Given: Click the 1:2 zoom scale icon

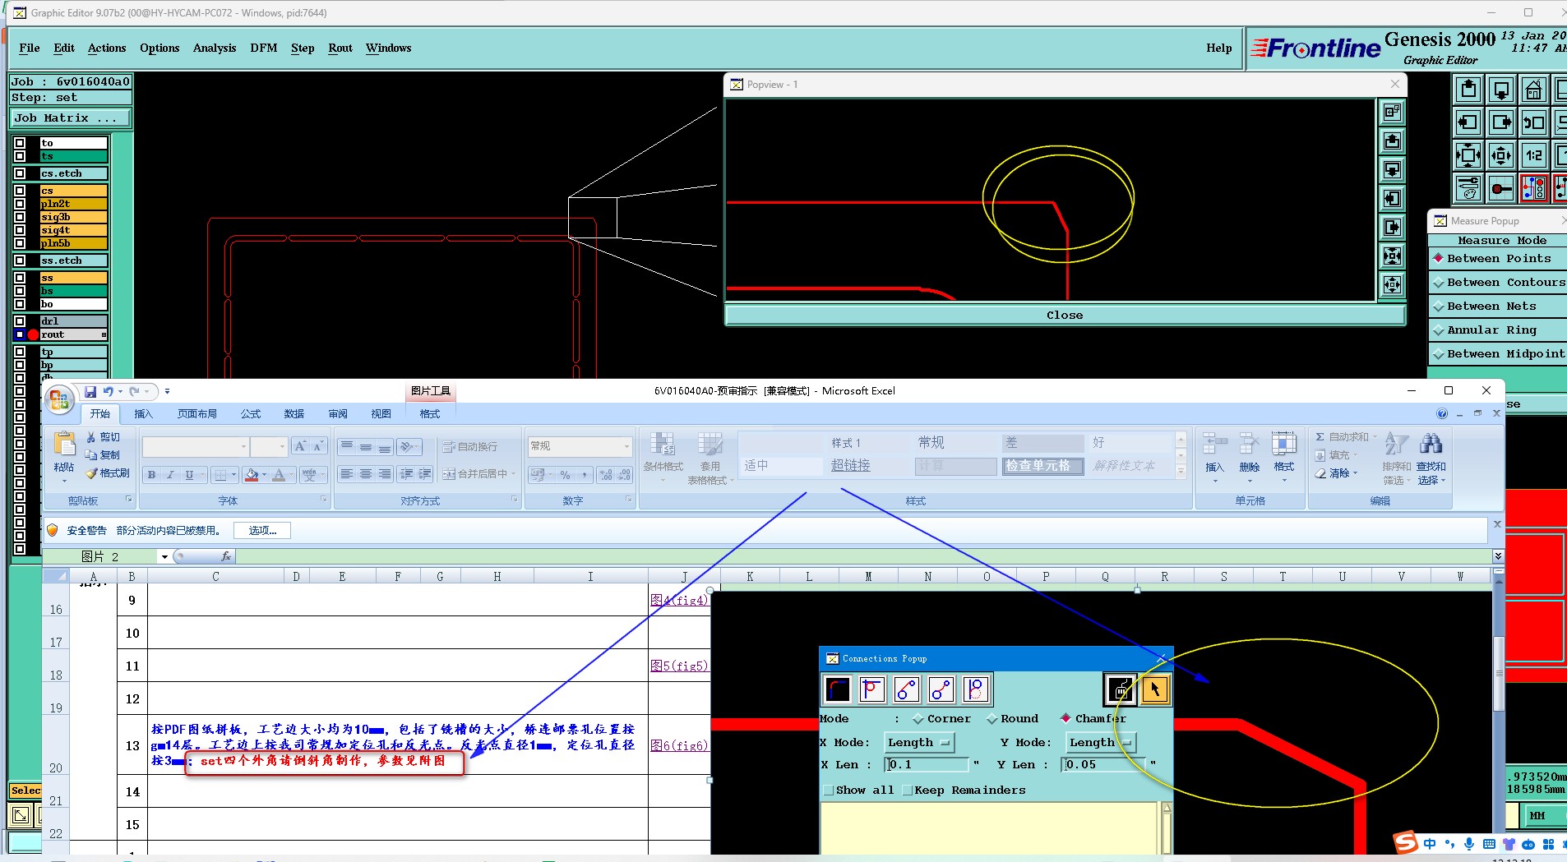Looking at the screenshot, I should (x=1533, y=154).
